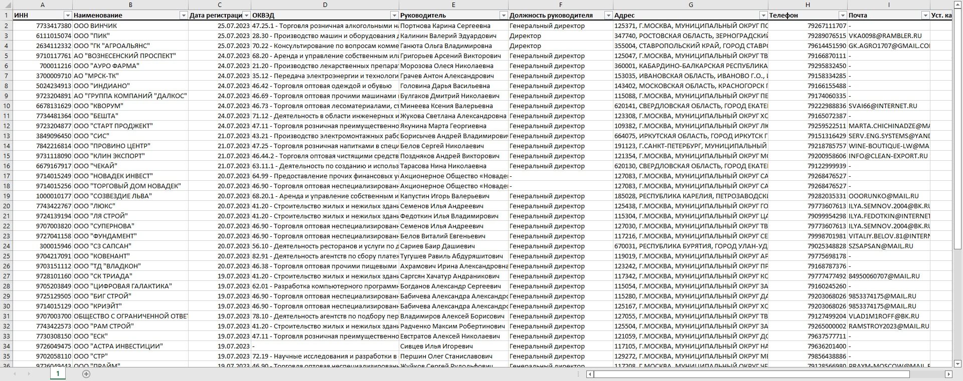Viewport: 963px width, 381px height.
Task: Select cell ООО "ЦИФРОВАЯ ГАЛАКТИКА"
Action: [130, 286]
